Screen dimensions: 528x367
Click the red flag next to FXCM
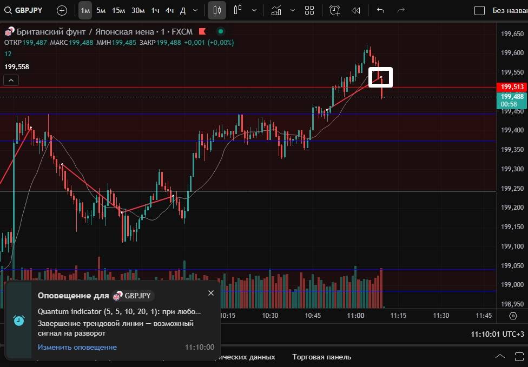pyautogui.click(x=203, y=31)
